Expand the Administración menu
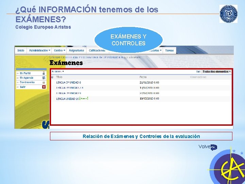This screenshot has height=184, width=245. [40, 50]
